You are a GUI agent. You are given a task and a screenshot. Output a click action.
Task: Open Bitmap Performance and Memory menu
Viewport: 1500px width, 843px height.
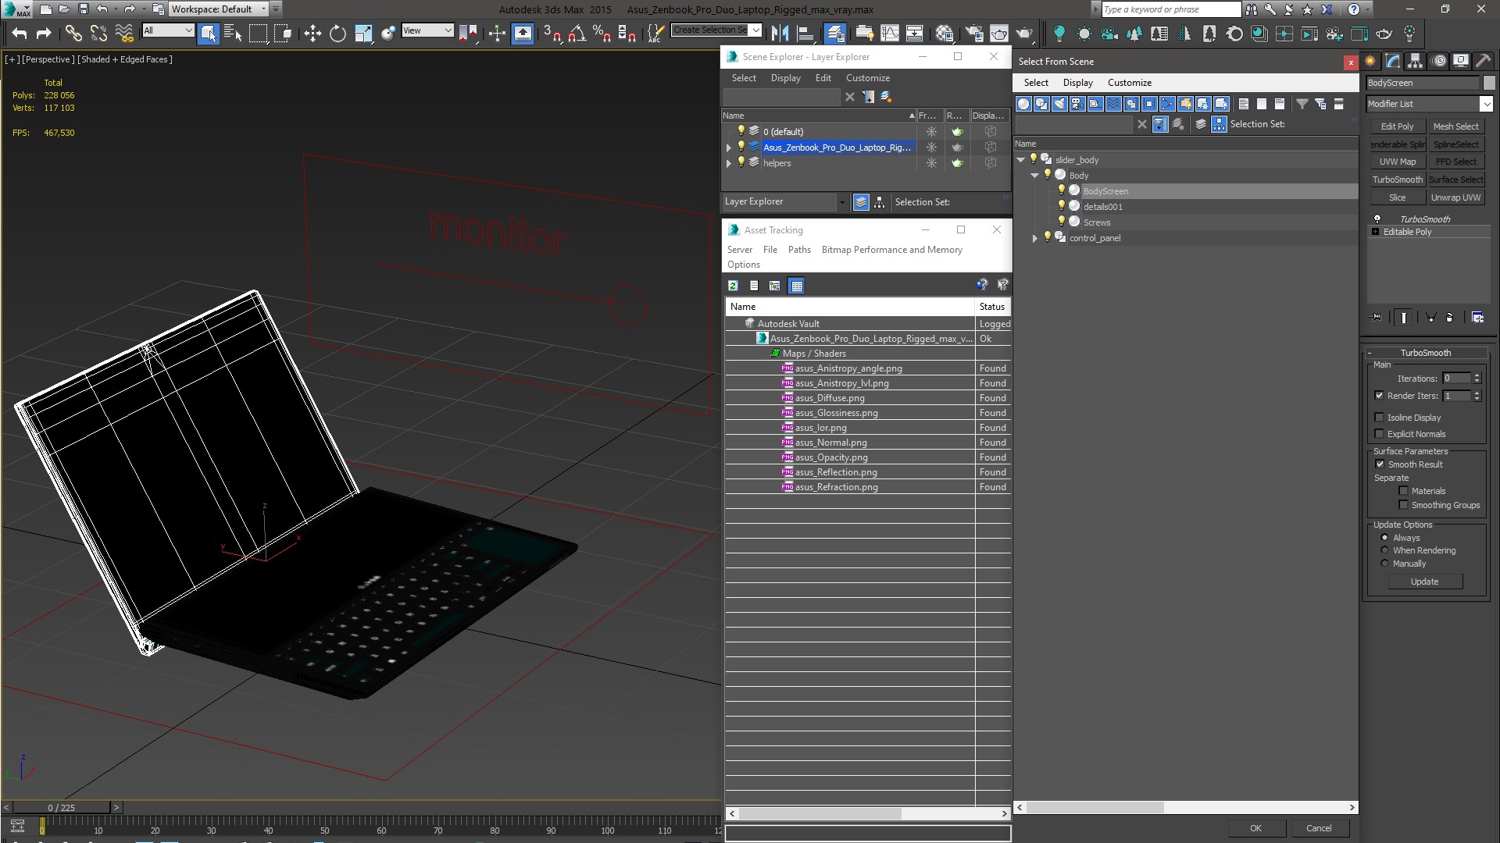click(x=891, y=250)
